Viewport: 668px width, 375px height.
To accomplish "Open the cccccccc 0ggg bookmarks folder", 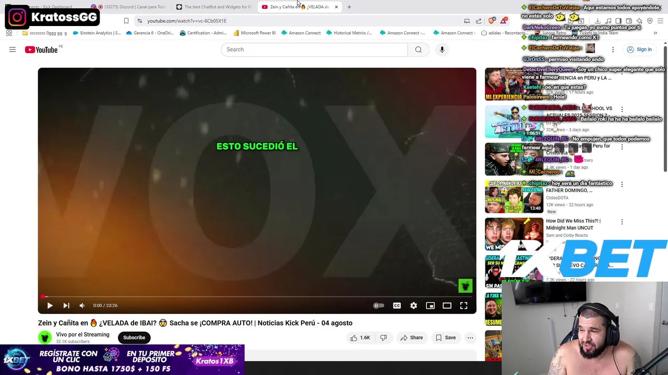I will tap(44, 33).
